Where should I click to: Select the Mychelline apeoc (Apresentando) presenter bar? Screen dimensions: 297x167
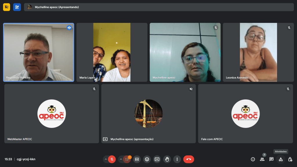tap(159, 7)
